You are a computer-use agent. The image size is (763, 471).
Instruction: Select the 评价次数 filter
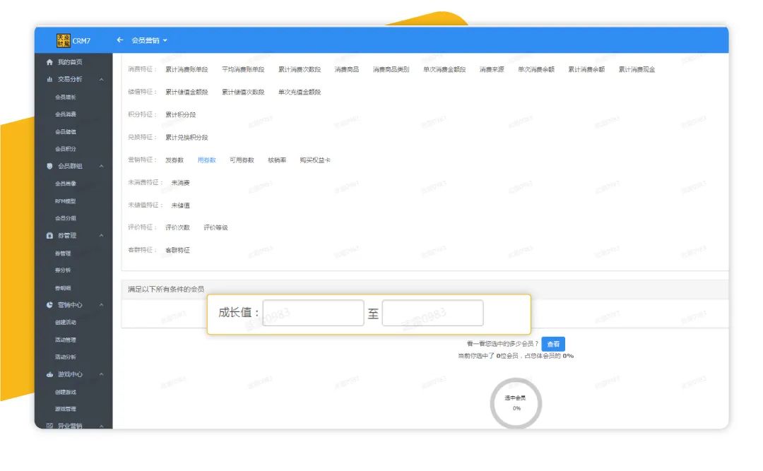tap(177, 227)
